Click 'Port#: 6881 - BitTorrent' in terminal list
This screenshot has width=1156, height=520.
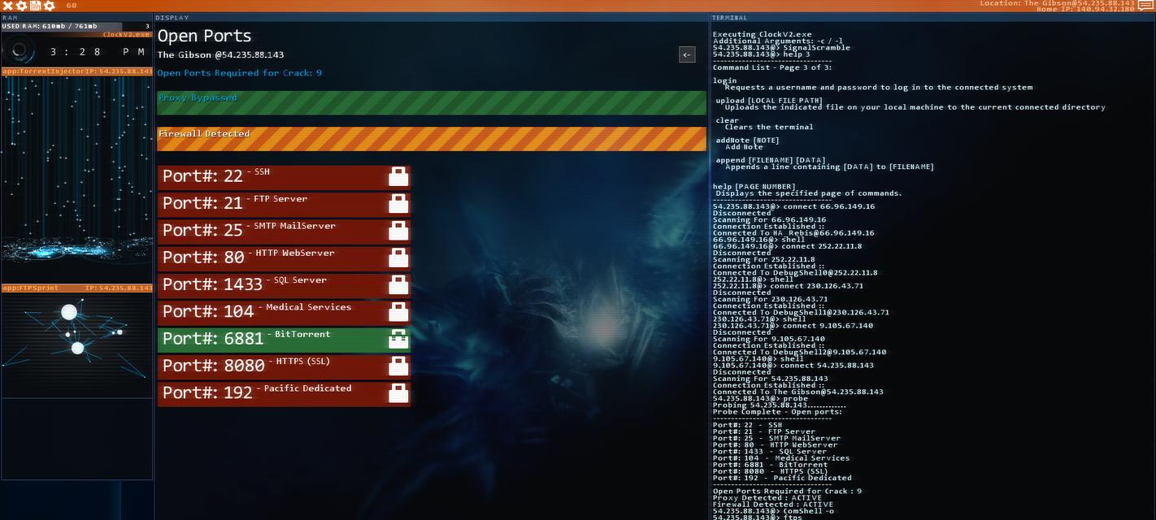click(x=770, y=465)
